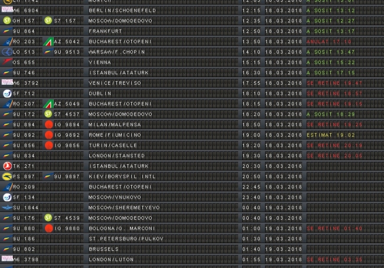Select the 22:45 scheduled time
Screen dimensions: 384x268
pos(251,187)
